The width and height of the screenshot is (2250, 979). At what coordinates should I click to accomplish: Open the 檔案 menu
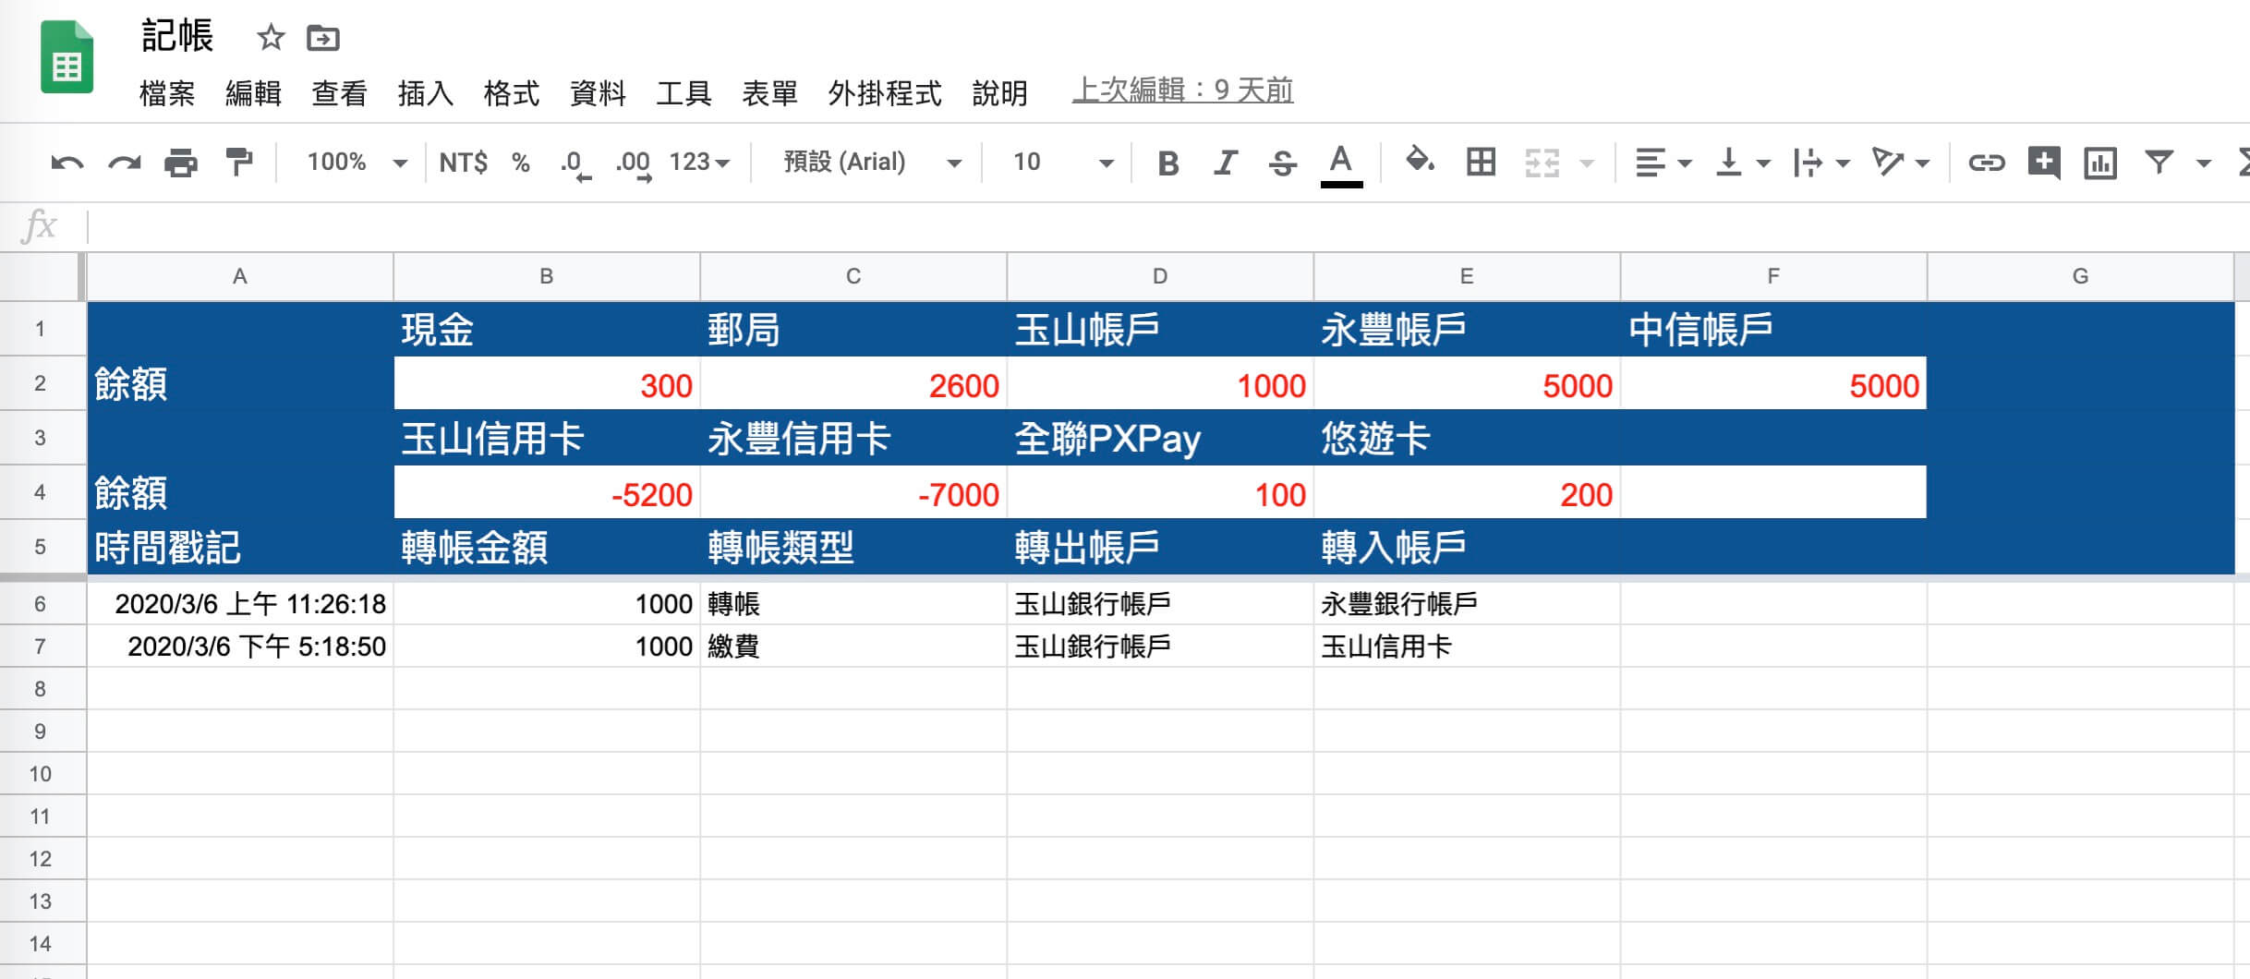[x=167, y=93]
